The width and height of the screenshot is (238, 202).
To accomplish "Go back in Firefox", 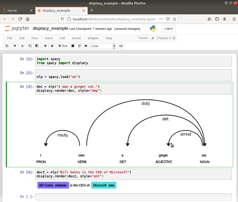I will tap(5, 19).
